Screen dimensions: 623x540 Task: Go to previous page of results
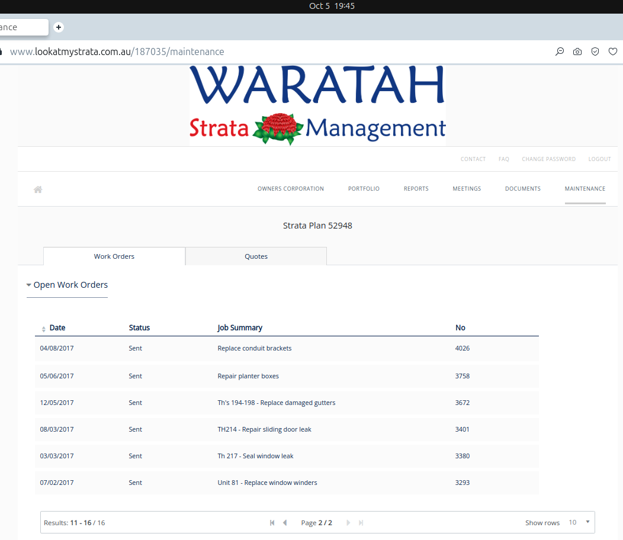point(285,522)
